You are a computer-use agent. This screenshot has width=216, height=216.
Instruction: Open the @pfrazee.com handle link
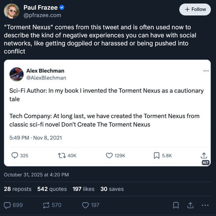[x=42, y=15]
